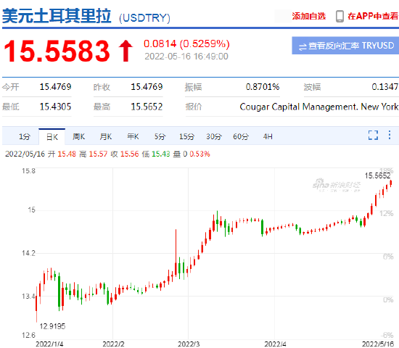
Task: Open the 5分 interval chart
Action: [160, 136]
